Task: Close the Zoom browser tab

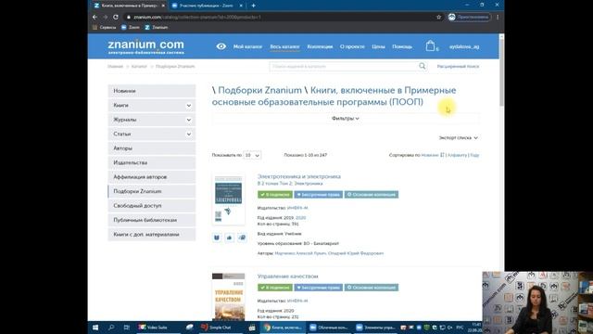Action: (241, 6)
